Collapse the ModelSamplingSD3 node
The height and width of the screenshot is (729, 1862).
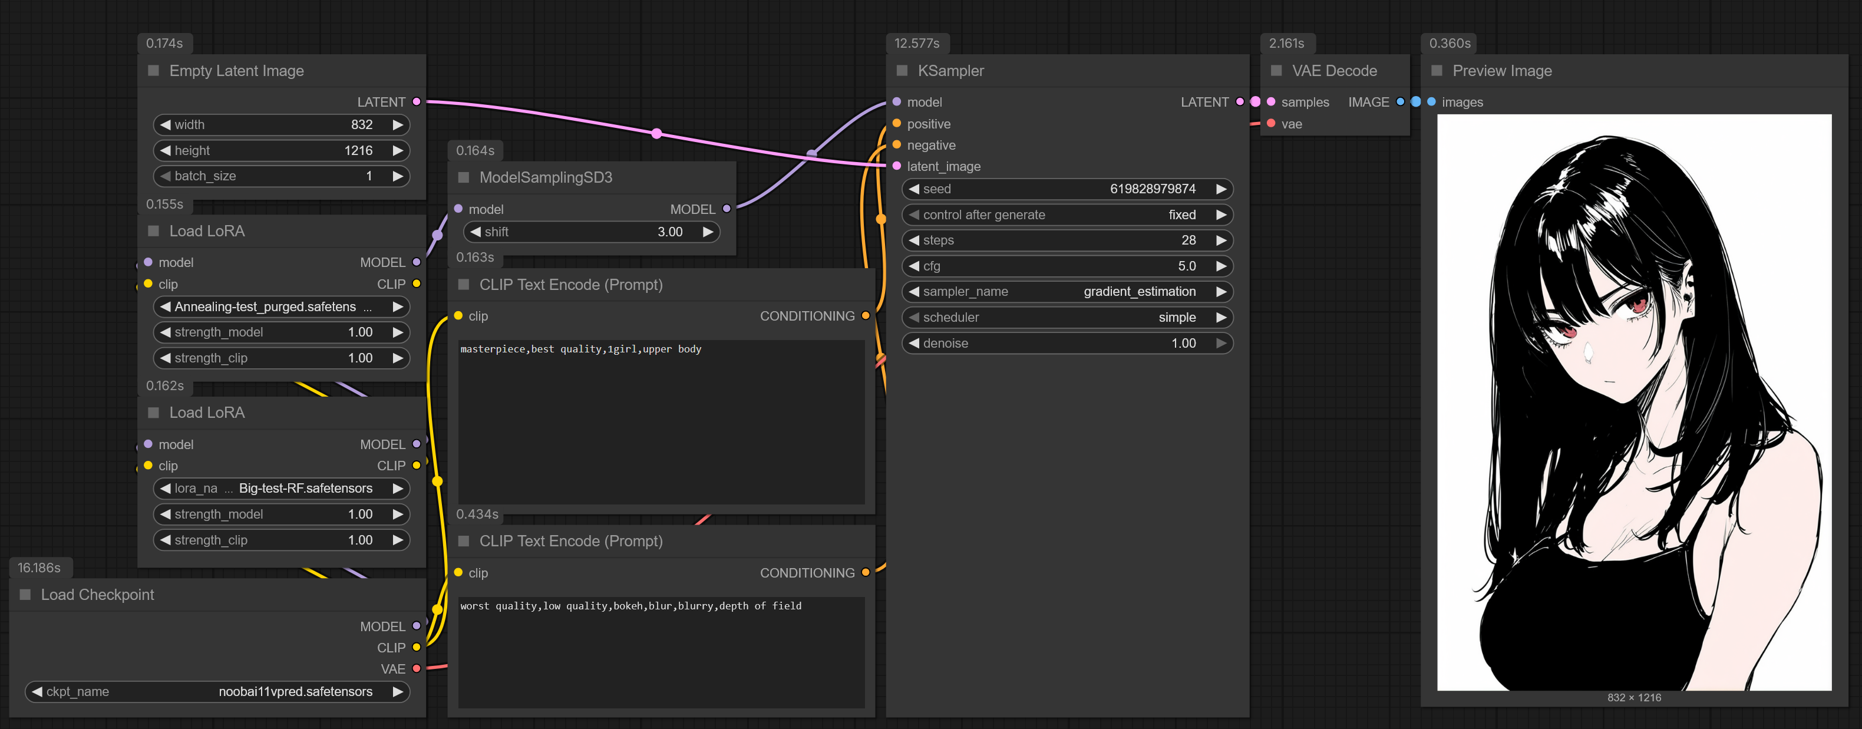pos(463,178)
